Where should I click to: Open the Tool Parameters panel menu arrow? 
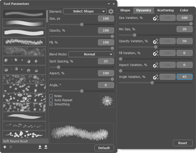point(109,4)
